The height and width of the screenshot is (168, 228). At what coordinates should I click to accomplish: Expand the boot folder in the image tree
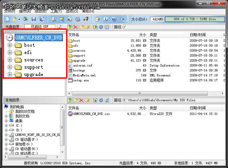coord(10,45)
